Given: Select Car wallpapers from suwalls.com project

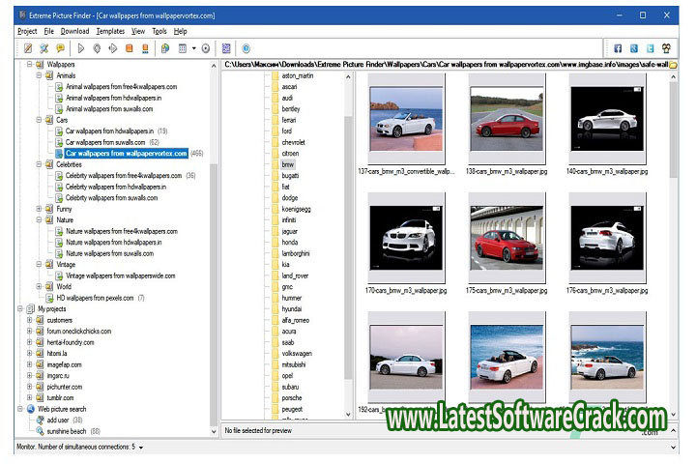Looking at the screenshot, I should point(105,142).
